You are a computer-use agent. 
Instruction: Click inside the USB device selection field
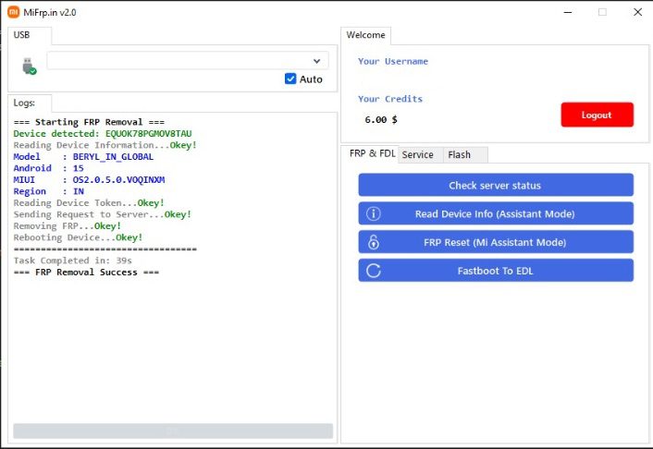pos(176,61)
